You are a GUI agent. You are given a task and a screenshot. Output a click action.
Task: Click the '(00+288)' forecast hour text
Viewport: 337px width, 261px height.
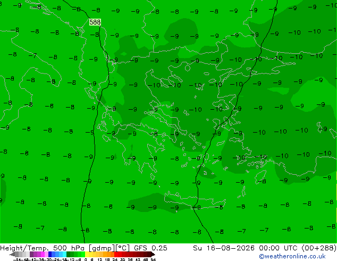pos(319,248)
